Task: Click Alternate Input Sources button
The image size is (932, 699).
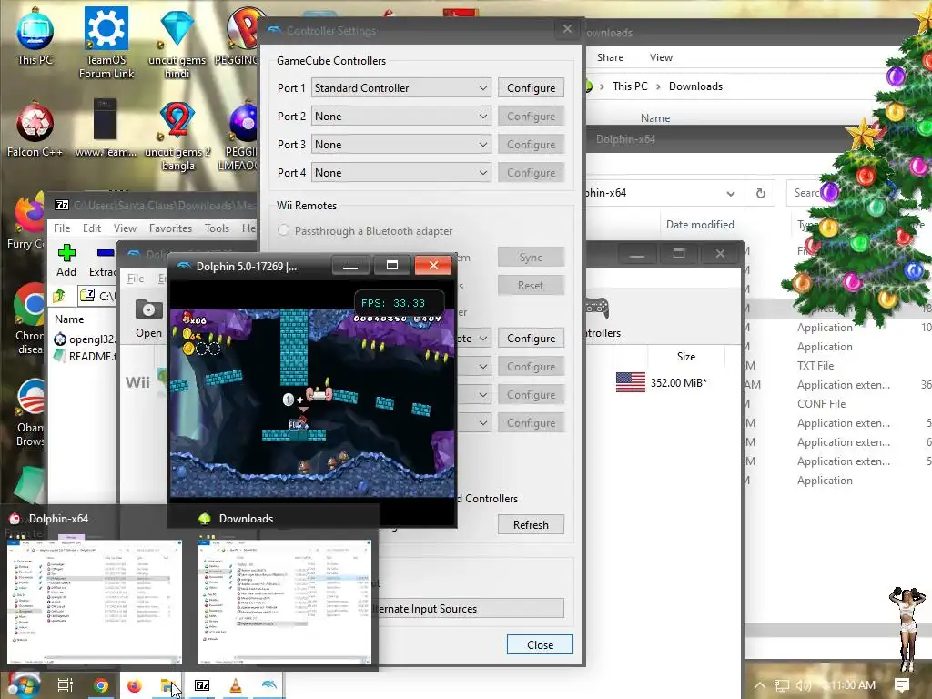Action: point(471,609)
